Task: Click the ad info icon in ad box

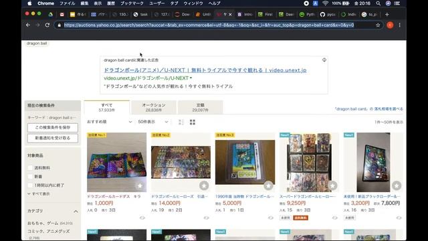Action: click(x=324, y=60)
